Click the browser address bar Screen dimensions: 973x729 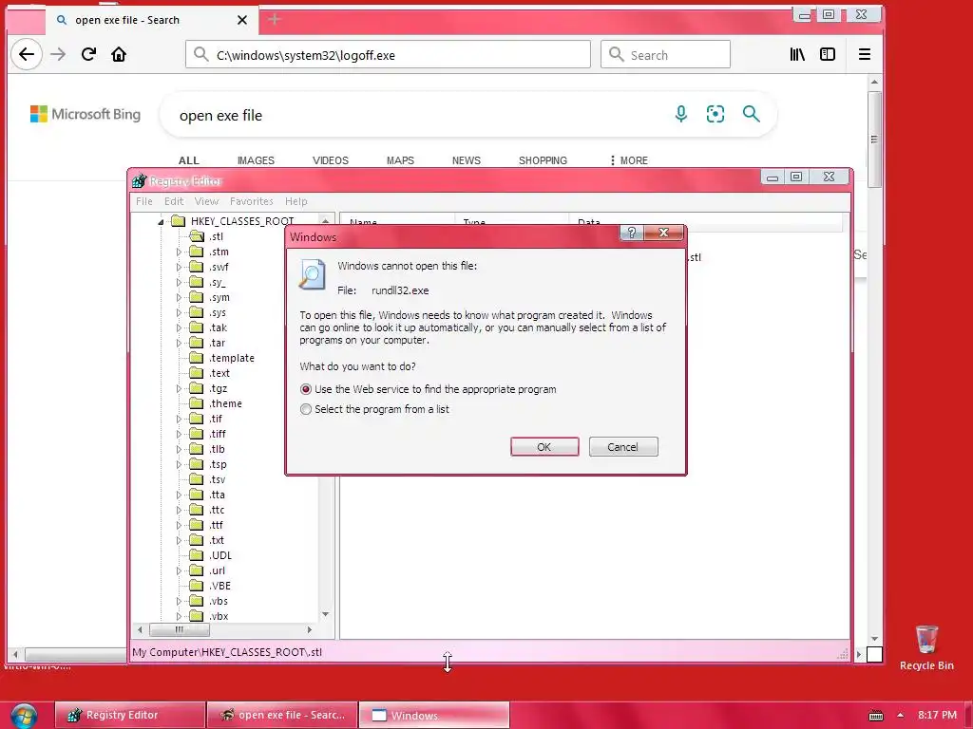tap(388, 54)
